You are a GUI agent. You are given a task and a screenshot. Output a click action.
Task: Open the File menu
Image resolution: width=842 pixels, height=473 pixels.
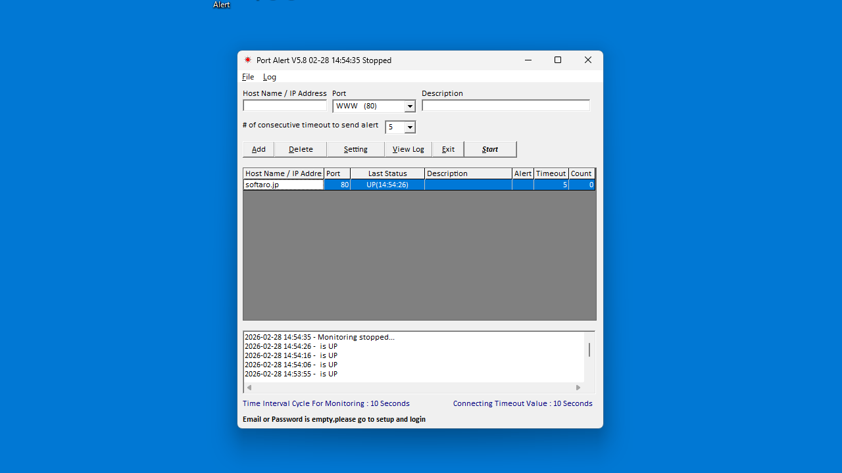pyautogui.click(x=248, y=77)
